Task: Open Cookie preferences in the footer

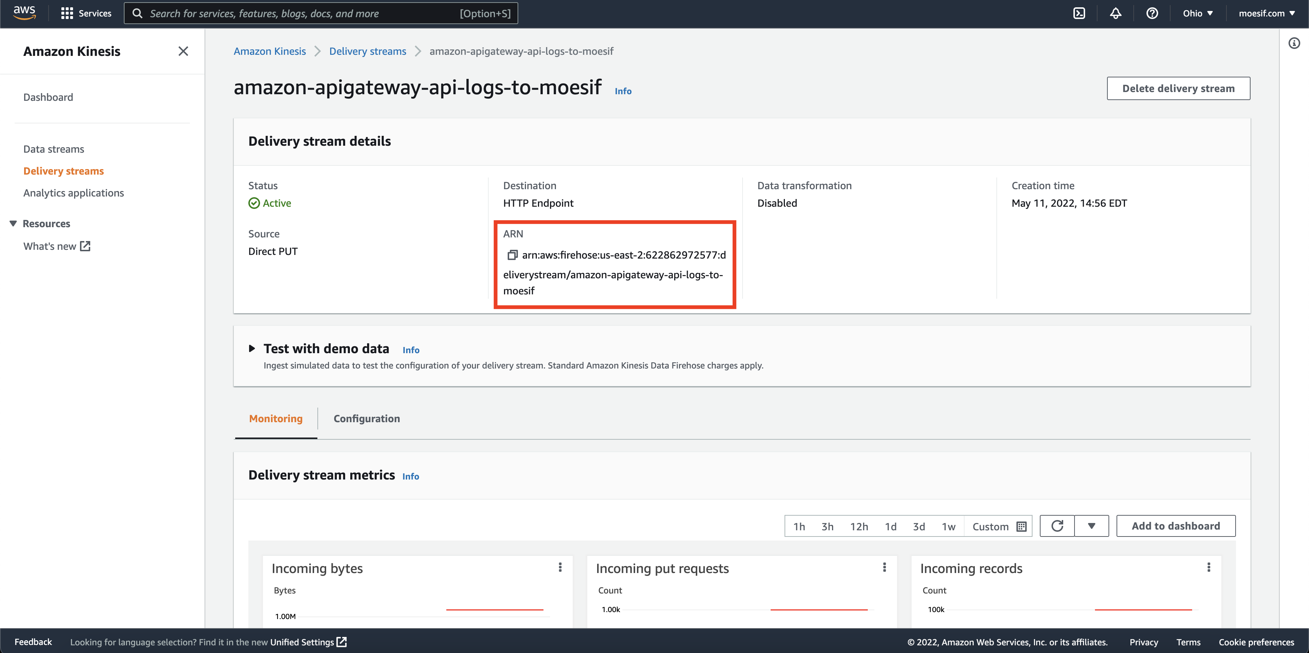Action: click(1256, 642)
